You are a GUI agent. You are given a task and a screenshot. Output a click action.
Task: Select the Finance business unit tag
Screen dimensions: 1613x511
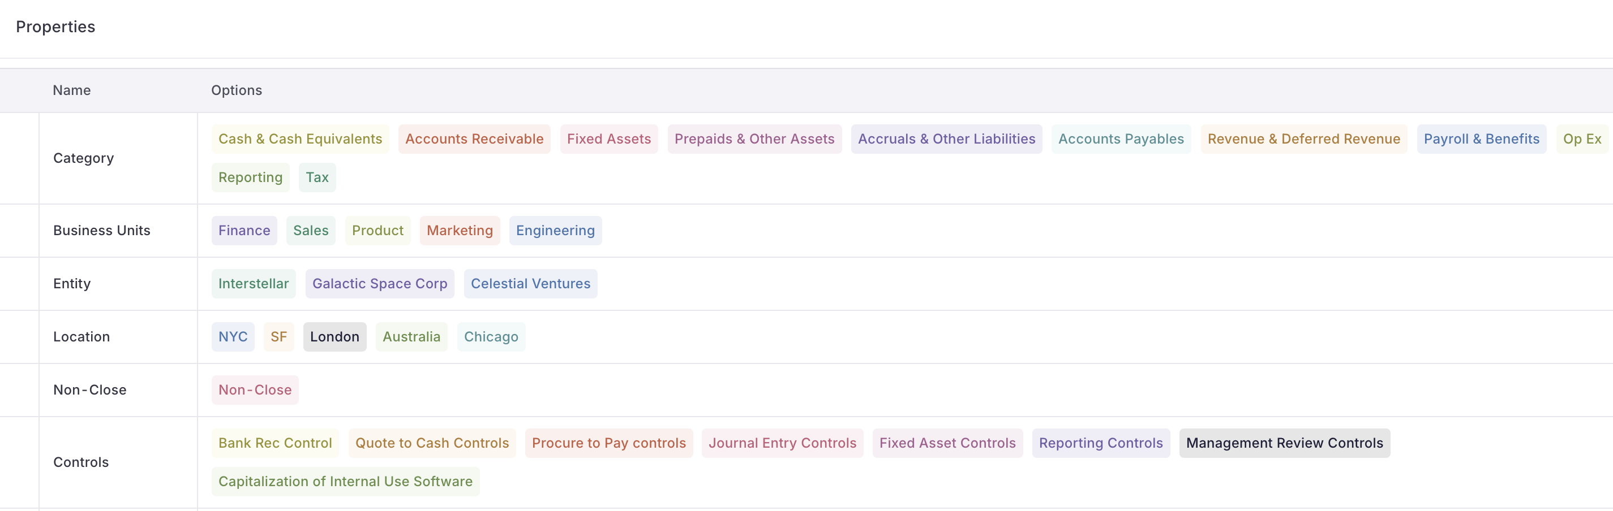[x=244, y=230]
